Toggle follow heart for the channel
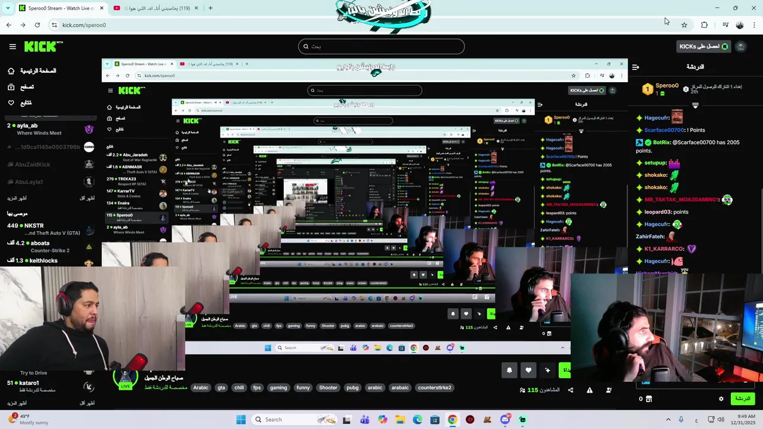Screen dimensions: 763x429 coord(528,370)
